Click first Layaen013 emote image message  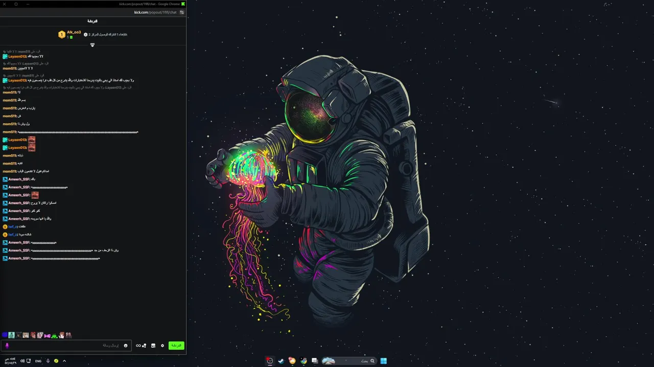[32, 140]
